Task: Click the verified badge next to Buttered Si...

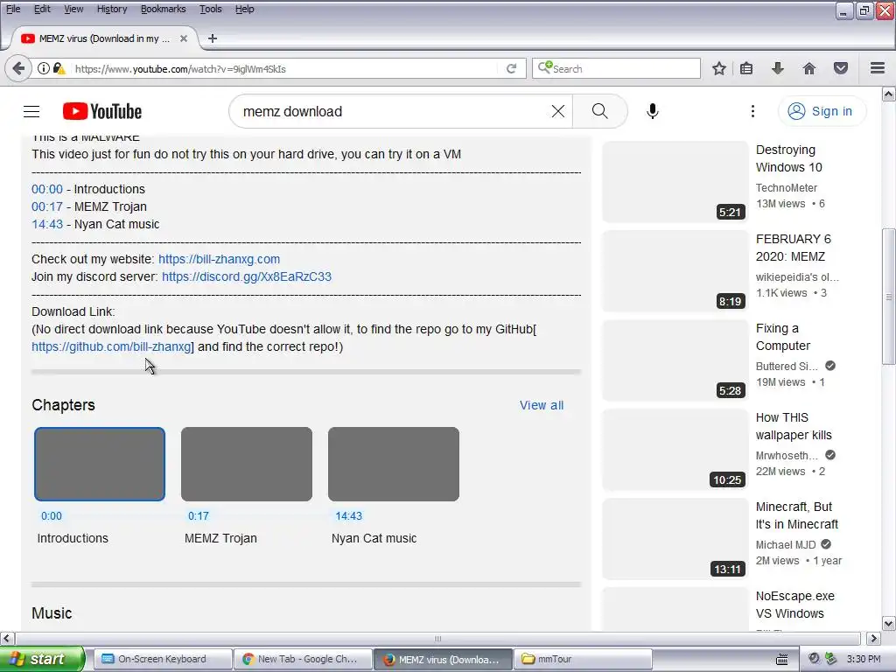Action: [830, 366]
